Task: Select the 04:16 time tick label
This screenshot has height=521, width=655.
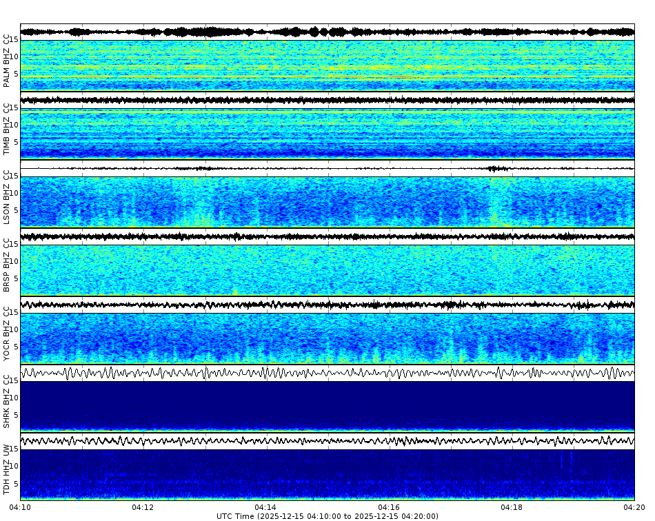Action: point(387,506)
